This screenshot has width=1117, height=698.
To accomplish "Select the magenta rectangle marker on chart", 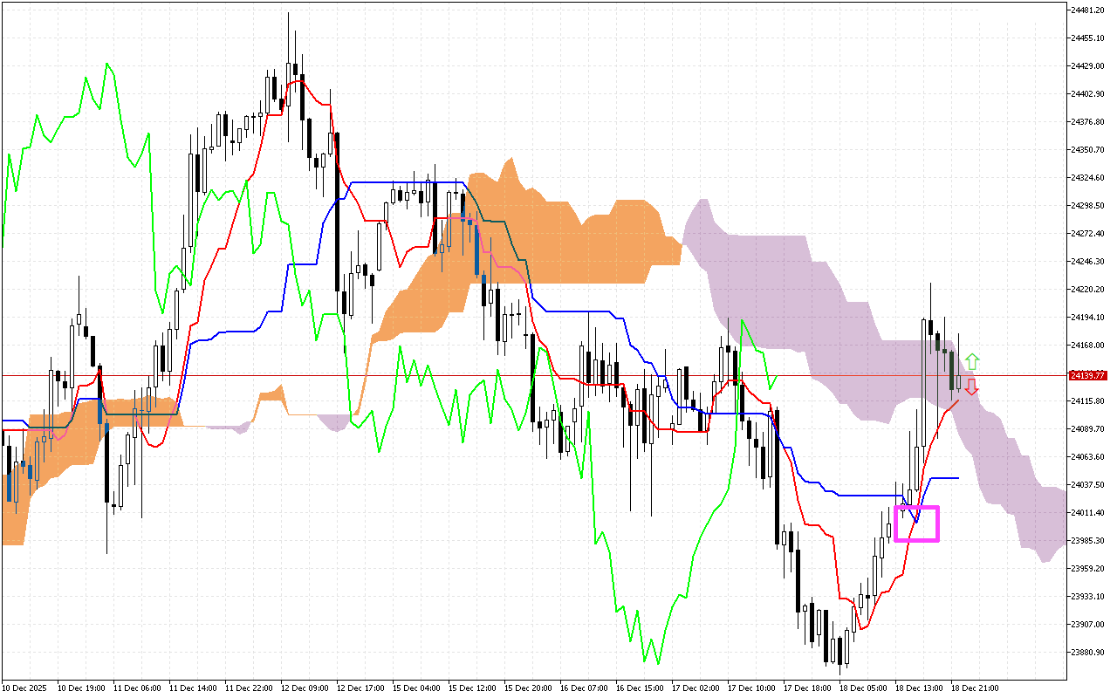I will (916, 523).
